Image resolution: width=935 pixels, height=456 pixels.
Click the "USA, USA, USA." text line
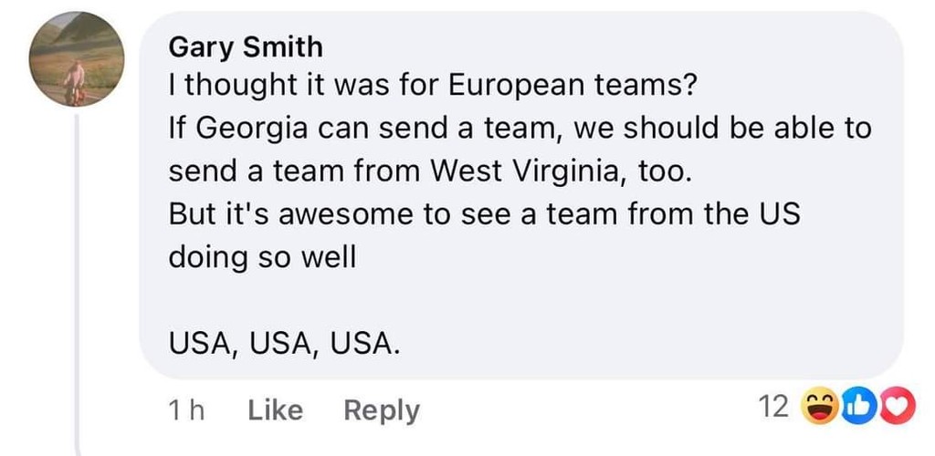(285, 345)
